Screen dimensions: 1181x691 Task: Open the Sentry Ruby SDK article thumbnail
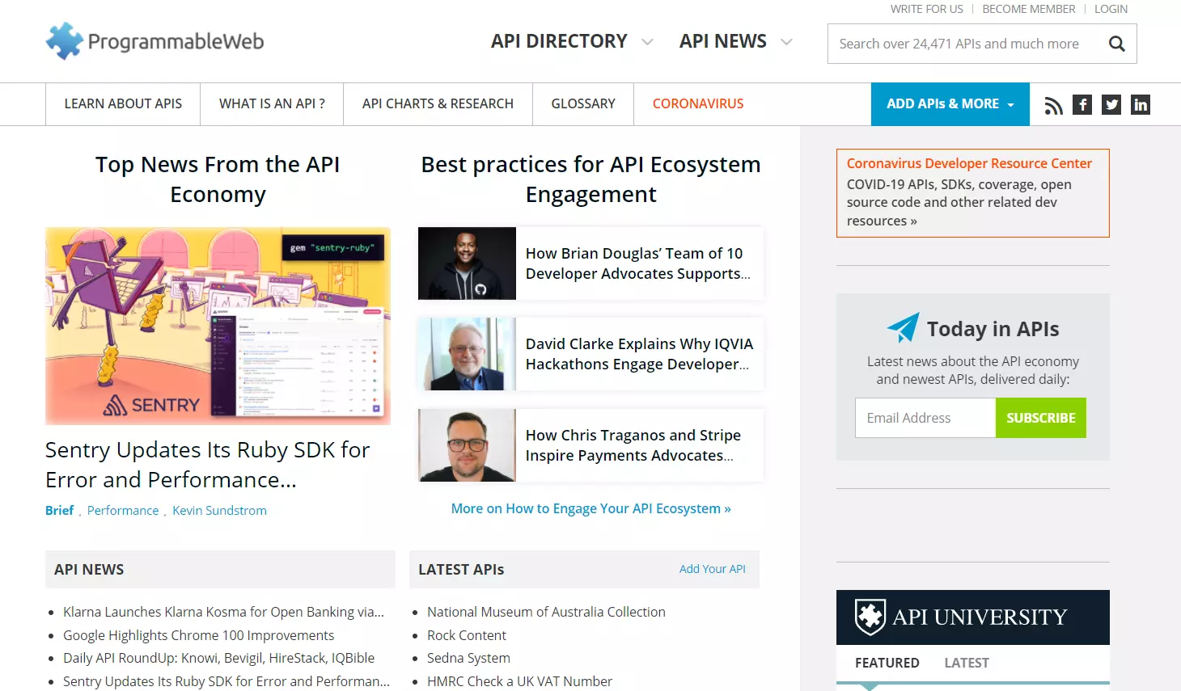(218, 326)
